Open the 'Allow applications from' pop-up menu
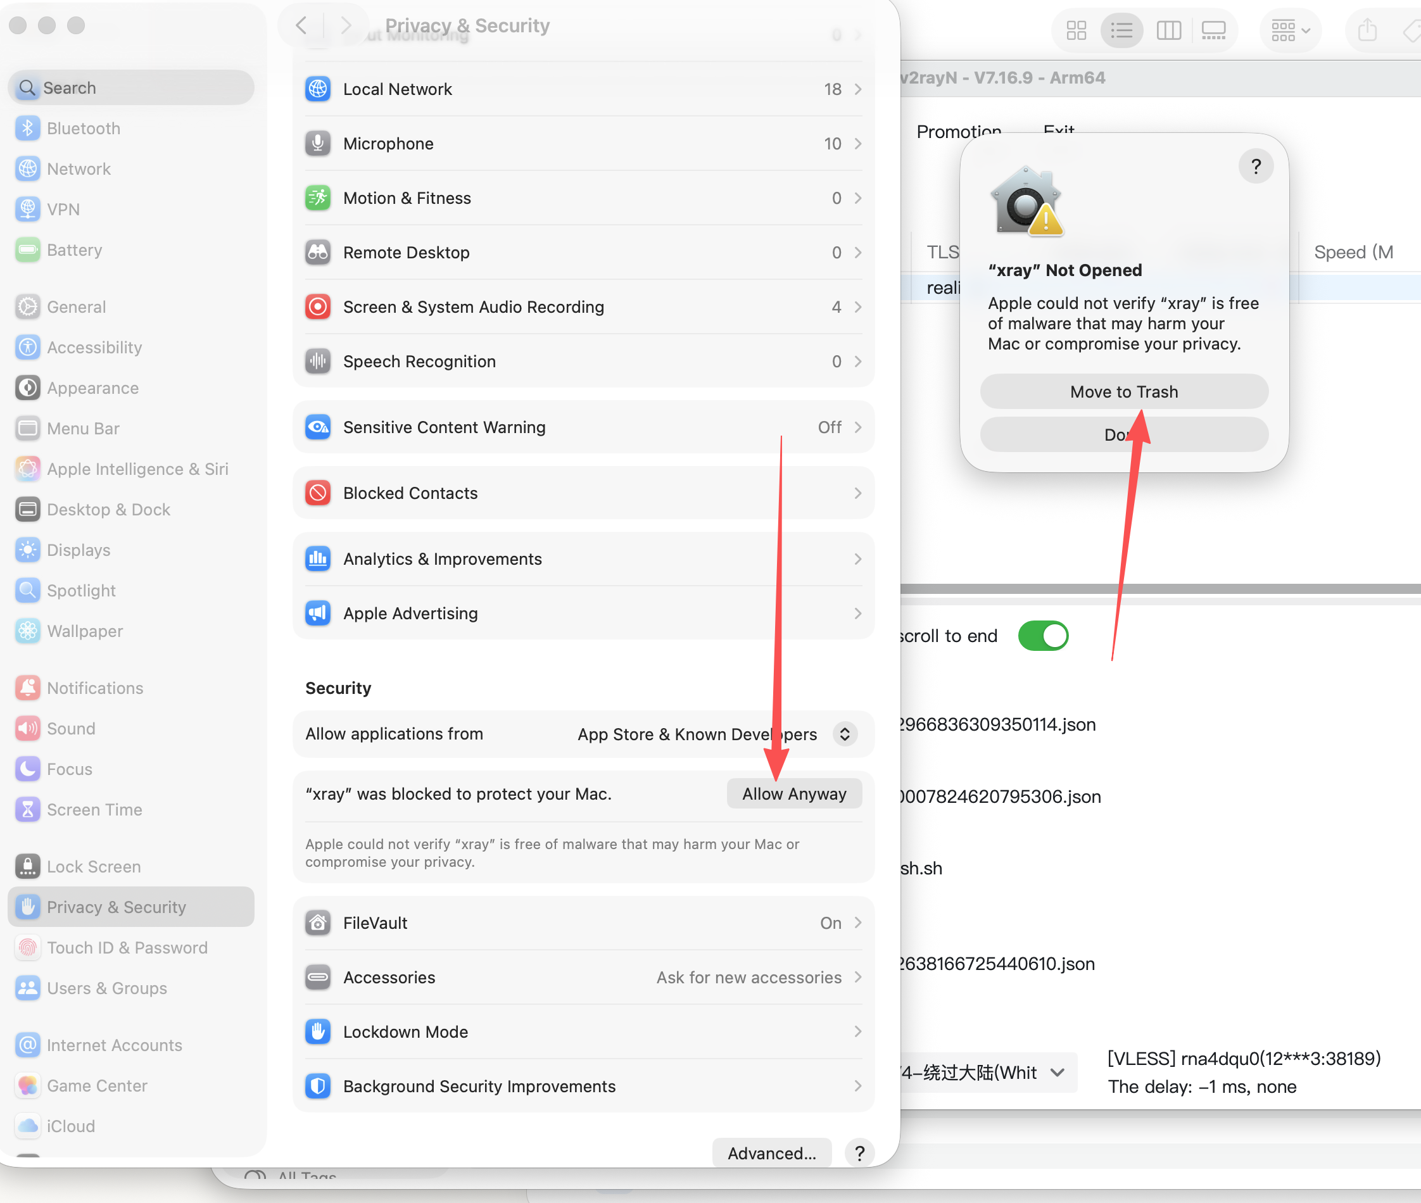1421x1203 pixels. (845, 734)
